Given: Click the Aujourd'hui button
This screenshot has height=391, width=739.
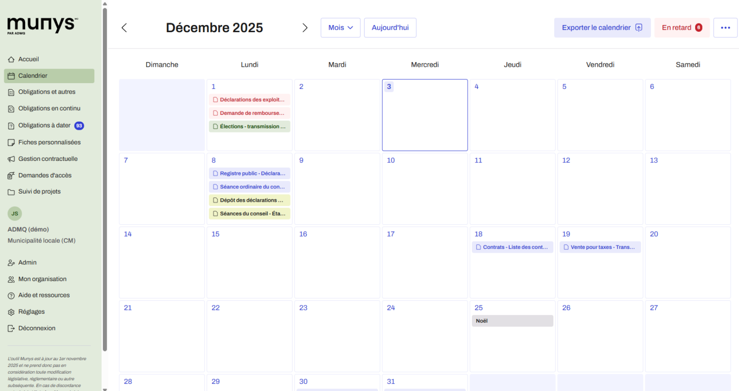Looking at the screenshot, I should click(390, 28).
